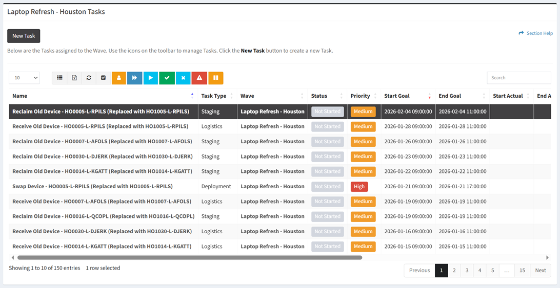Click the green checkmark complete icon
This screenshot has width=560, height=288.
167,78
